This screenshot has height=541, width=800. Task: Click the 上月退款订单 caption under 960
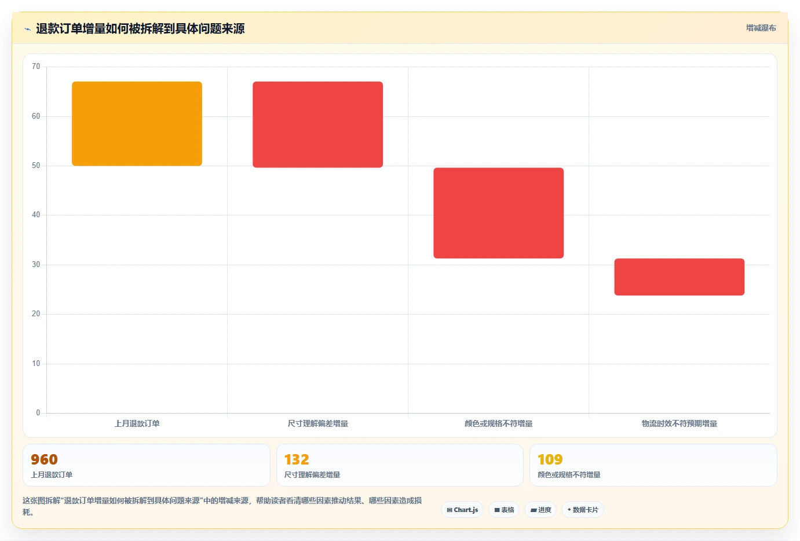pyautogui.click(x=52, y=474)
